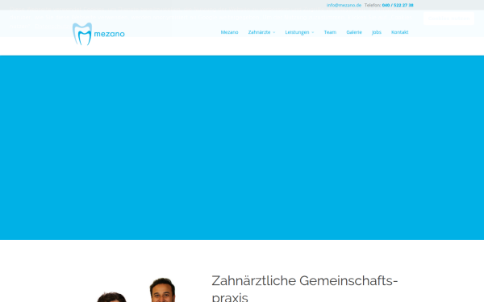The height and width of the screenshot is (302, 484).
Task: Open the Mezano menu item
Action: pos(229,32)
